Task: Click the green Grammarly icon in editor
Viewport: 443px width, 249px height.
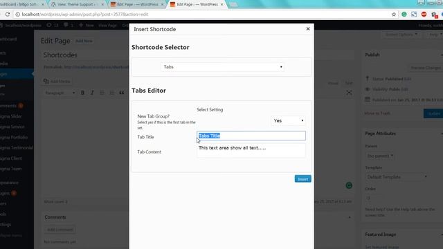Action: click(x=349, y=185)
